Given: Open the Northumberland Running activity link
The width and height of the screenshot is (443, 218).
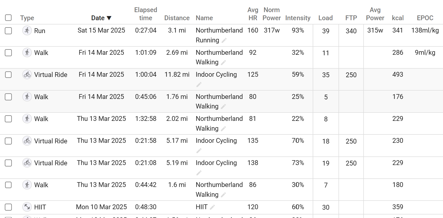Looking at the screenshot, I should 219,35.
